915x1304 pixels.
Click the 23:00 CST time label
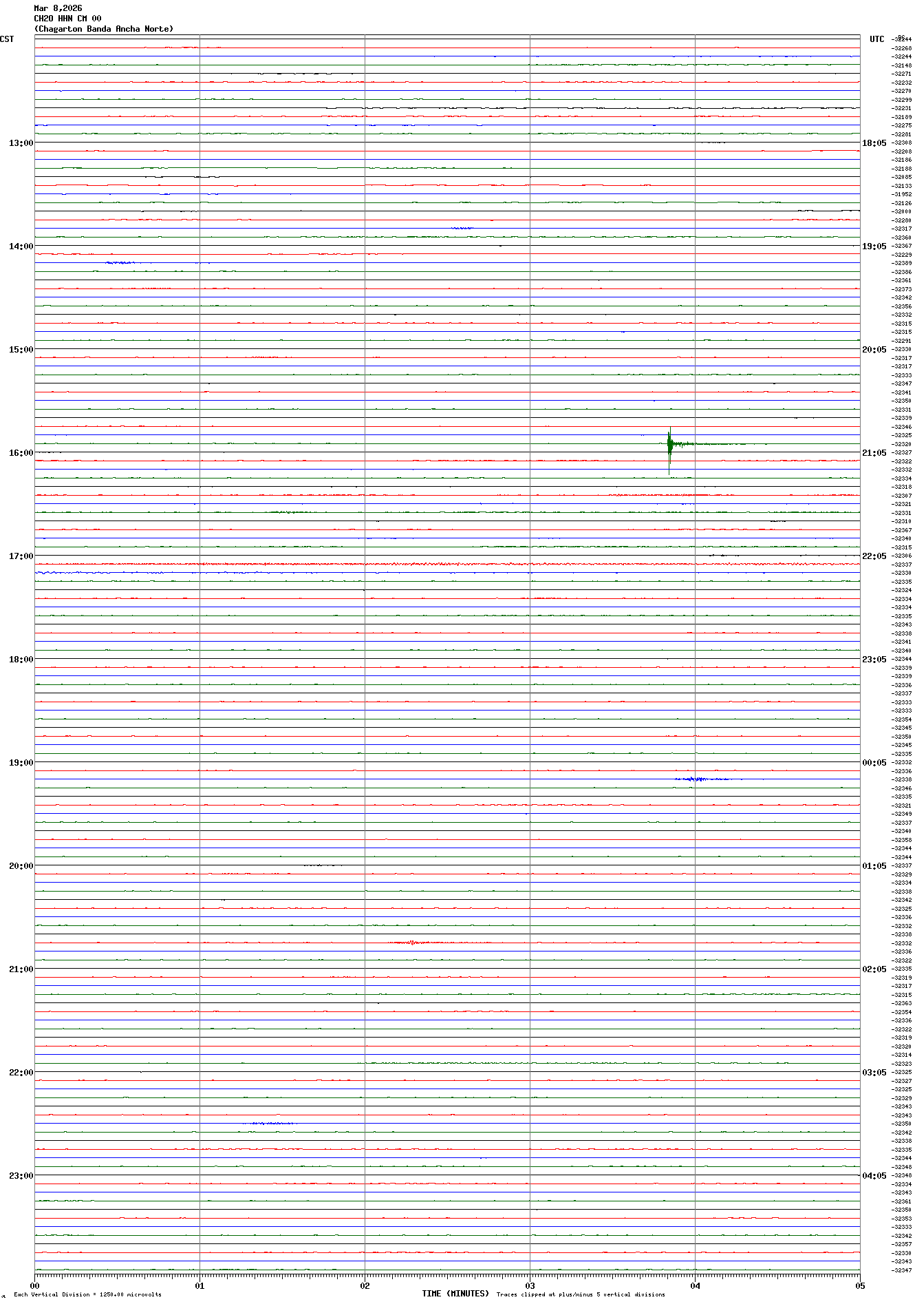[x=21, y=1176]
